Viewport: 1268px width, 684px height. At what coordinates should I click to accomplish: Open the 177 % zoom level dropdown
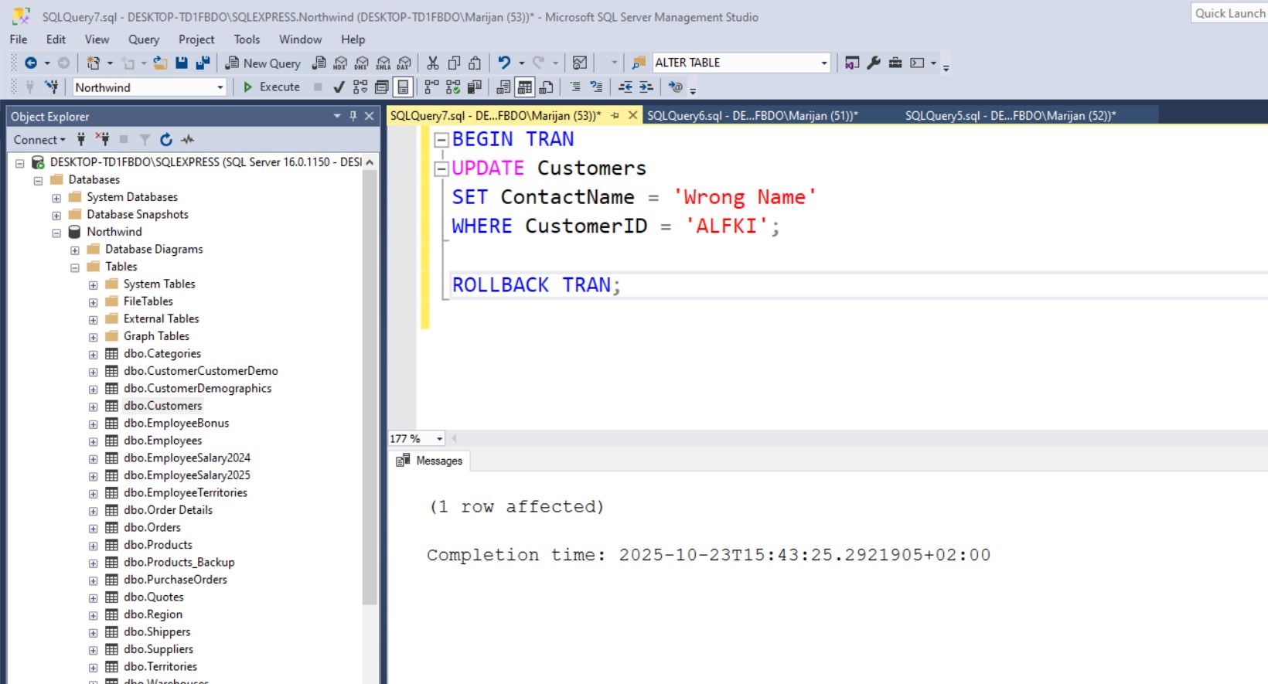[439, 439]
